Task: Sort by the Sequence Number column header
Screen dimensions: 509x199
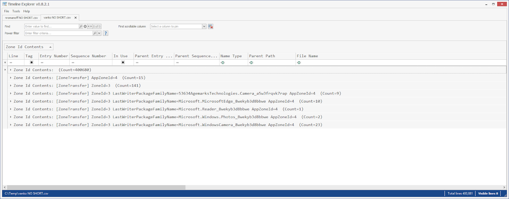Action: (x=91, y=56)
